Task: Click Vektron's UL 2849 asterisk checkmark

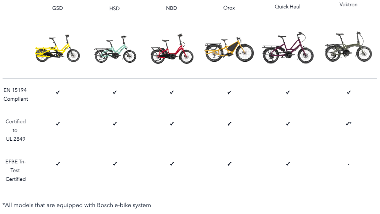Action: (x=349, y=124)
